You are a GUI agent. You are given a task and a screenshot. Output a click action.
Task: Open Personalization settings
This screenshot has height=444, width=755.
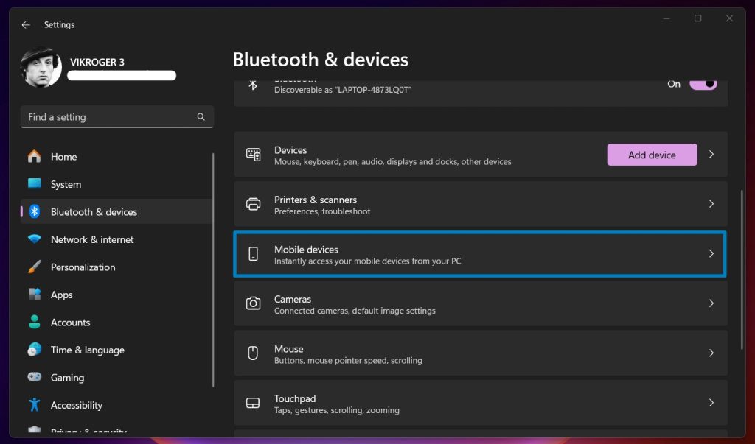coord(91,267)
